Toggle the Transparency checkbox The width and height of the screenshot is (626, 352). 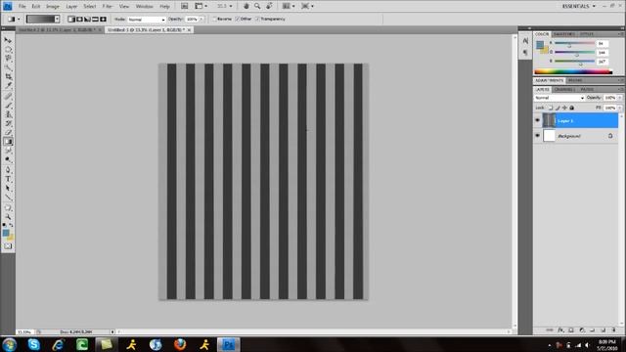[257, 20]
